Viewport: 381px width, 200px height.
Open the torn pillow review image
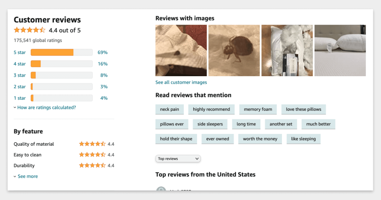pos(287,50)
